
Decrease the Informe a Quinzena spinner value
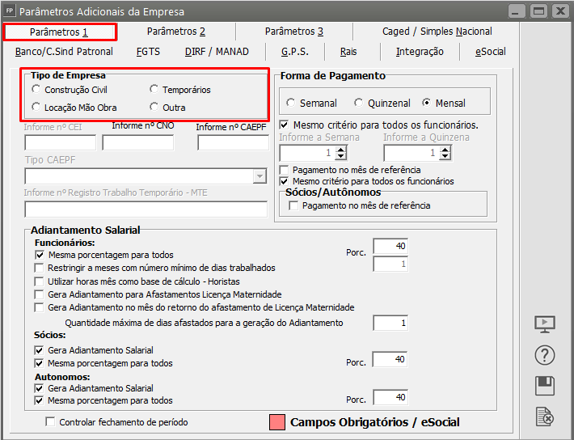click(444, 156)
